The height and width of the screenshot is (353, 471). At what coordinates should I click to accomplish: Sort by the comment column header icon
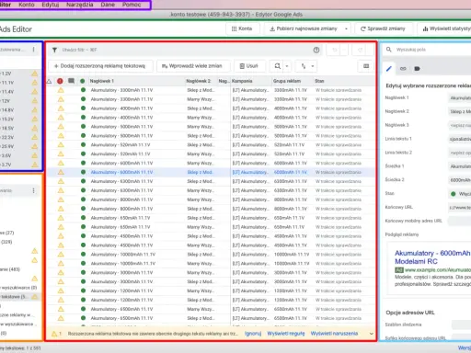71,81
